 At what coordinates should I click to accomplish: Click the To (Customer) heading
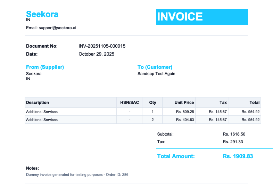[155, 67]
